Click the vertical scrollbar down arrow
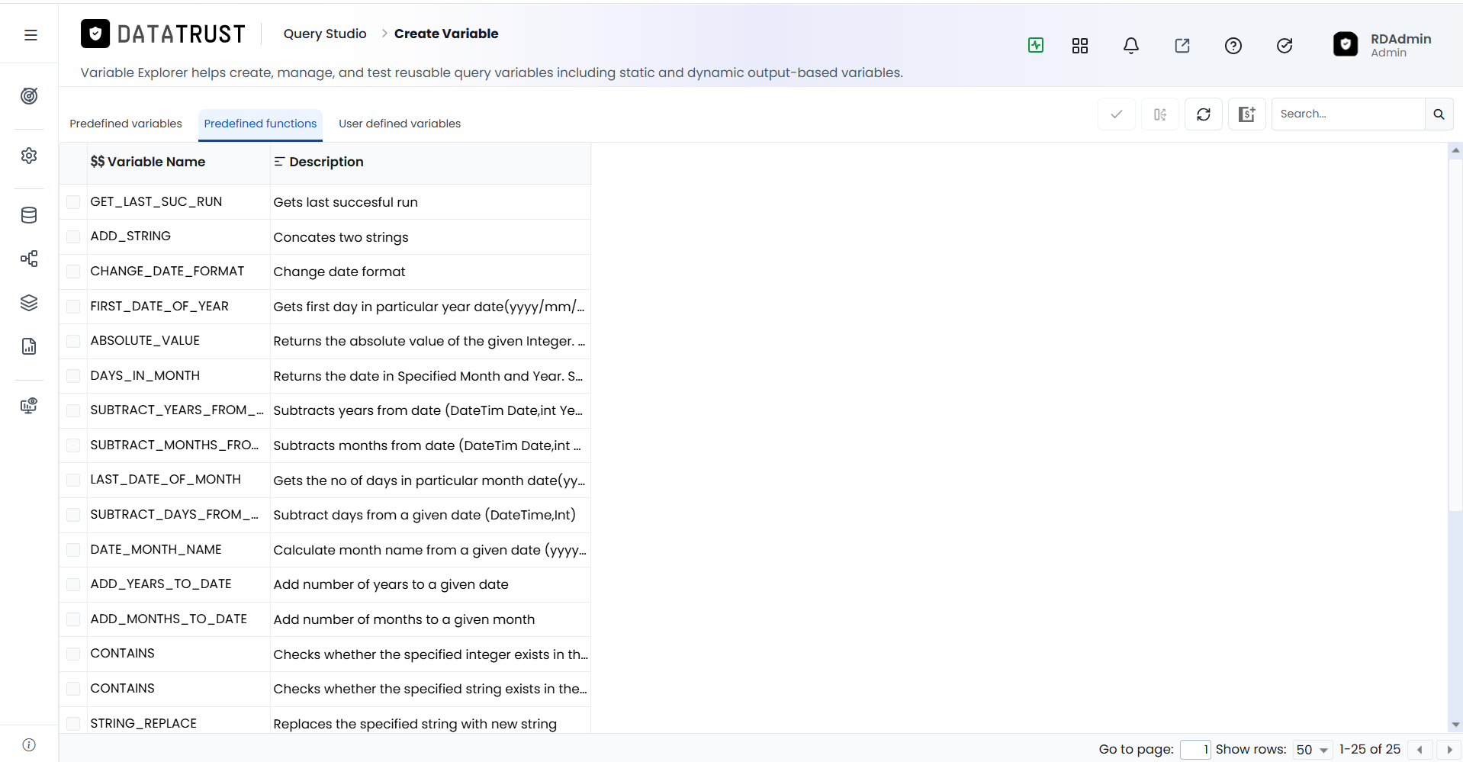 [1455, 725]
